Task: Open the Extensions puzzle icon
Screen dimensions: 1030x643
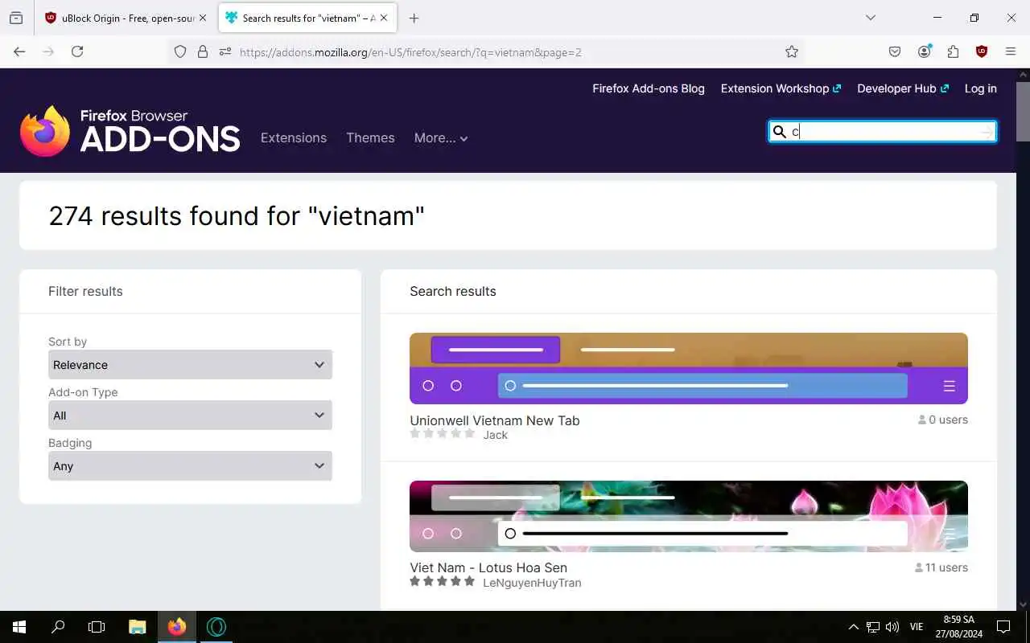Action: click(x=953, y=51)
